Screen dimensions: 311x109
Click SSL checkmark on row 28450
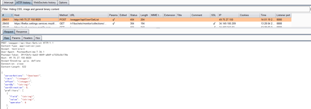214,24
